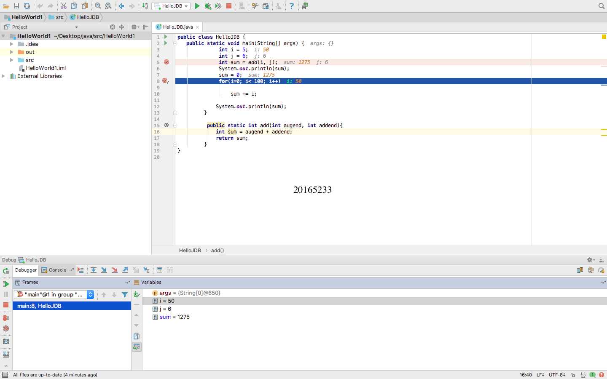Click the Back navigation arrow
Image resolution: width=607 pixels, height=379 pixels.
pyautogui.click(x=121, y=6)
